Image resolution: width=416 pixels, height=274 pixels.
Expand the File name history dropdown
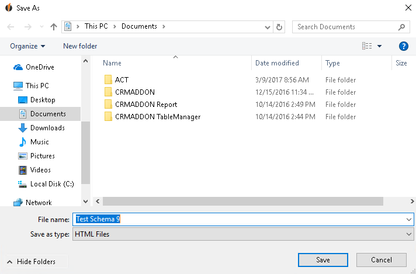(x=408, y=220)
